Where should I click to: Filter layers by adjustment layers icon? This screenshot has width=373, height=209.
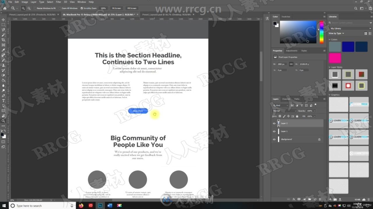297,105
